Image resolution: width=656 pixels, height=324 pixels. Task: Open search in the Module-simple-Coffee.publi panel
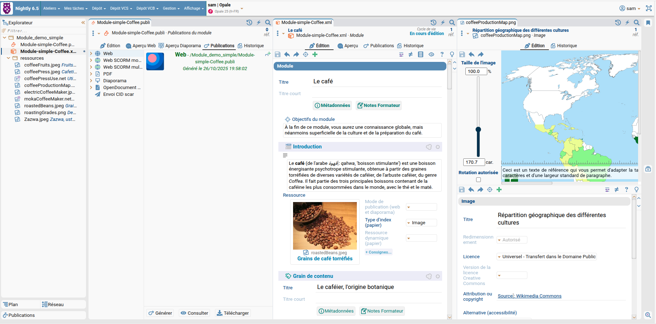point(268,23)
